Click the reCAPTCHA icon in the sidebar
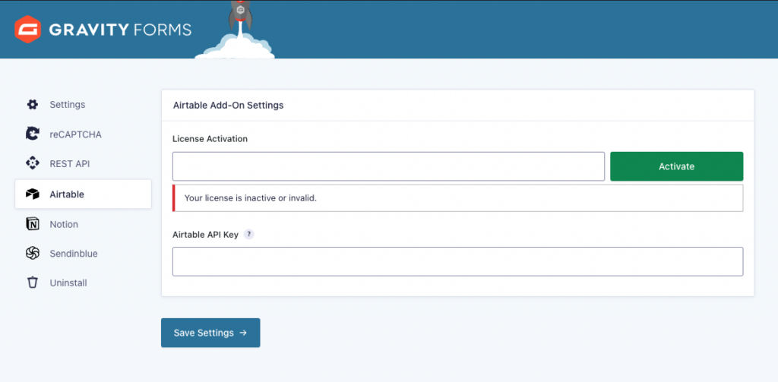Viewport: 778px width, 382px height. tap(32, 134)
